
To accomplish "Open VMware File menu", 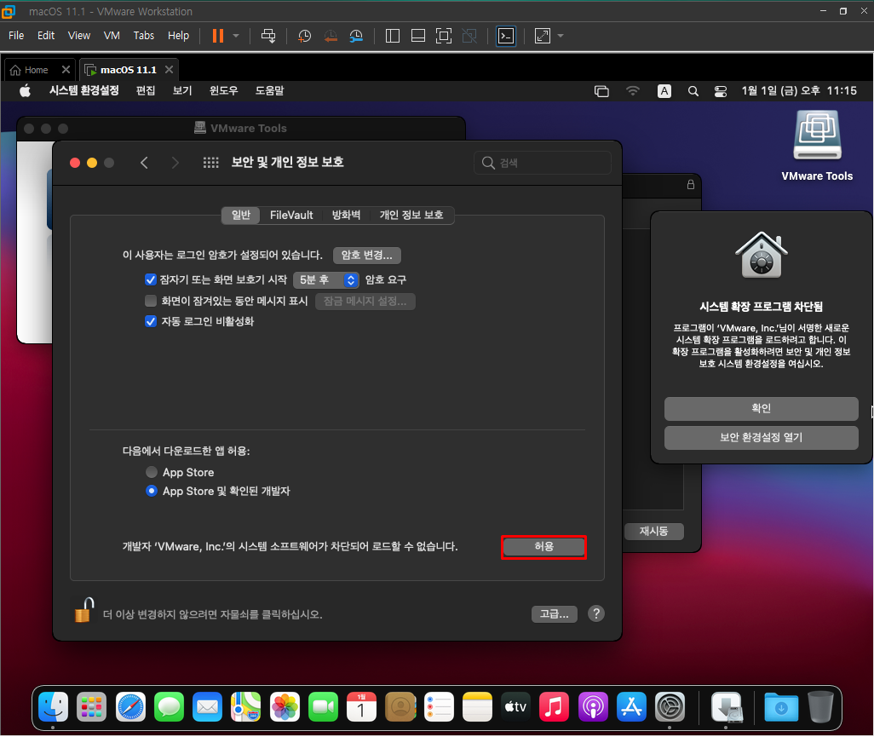I will coord(16,36).
